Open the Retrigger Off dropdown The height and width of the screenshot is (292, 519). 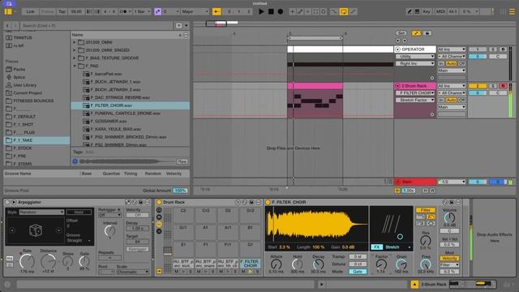[109, 215]
